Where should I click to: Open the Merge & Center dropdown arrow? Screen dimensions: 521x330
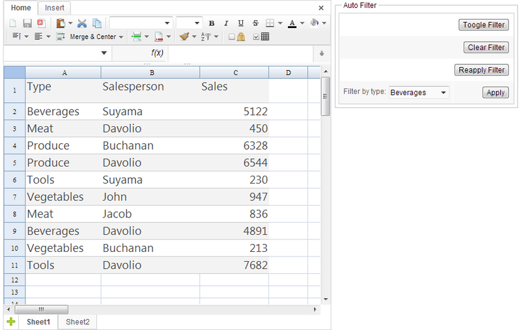121,37
